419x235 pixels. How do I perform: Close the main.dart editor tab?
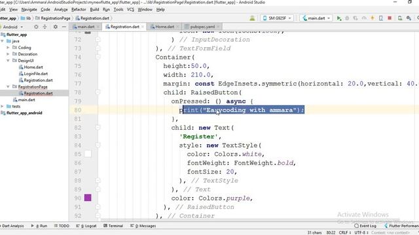pos(98,27)
